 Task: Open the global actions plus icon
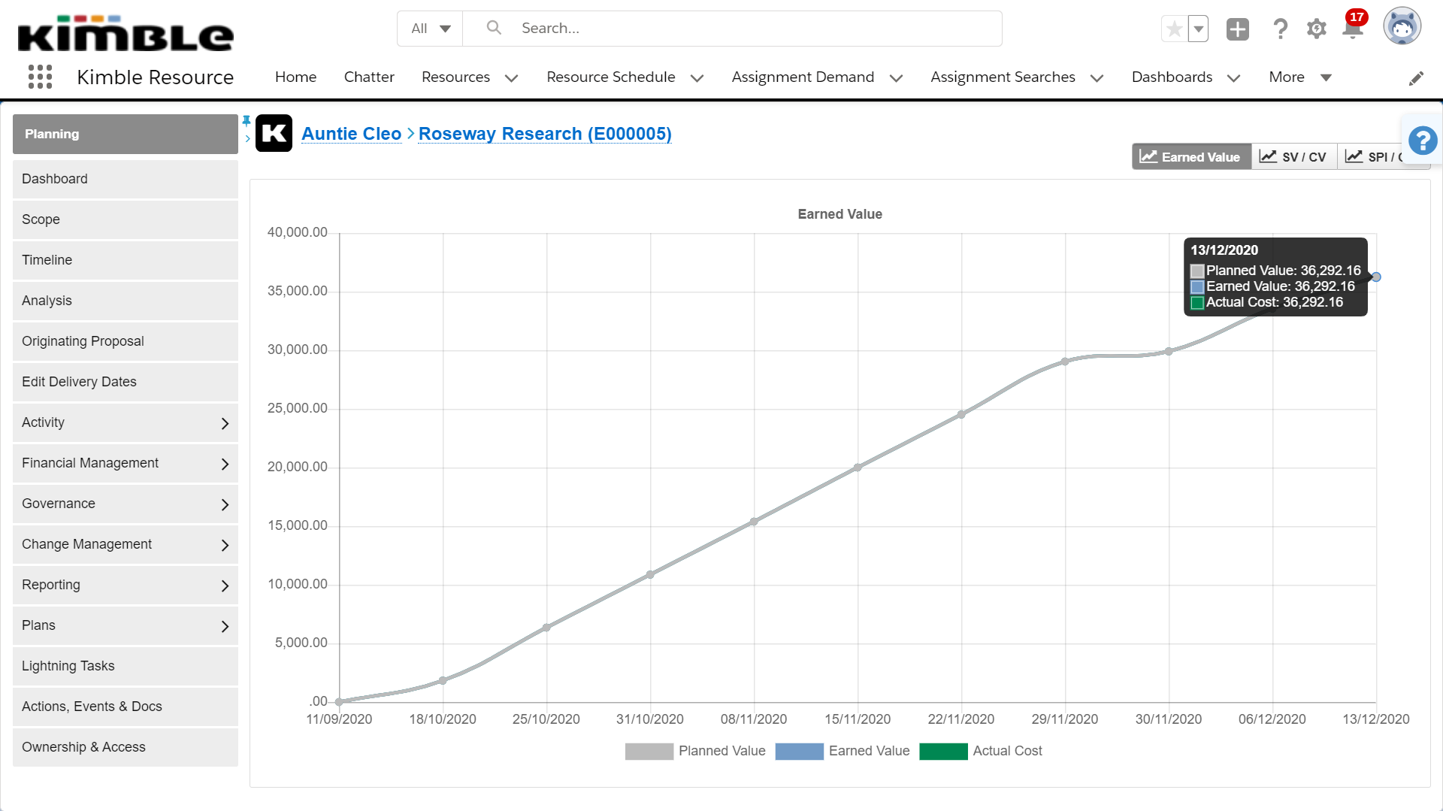click(x=1237, y=28)
